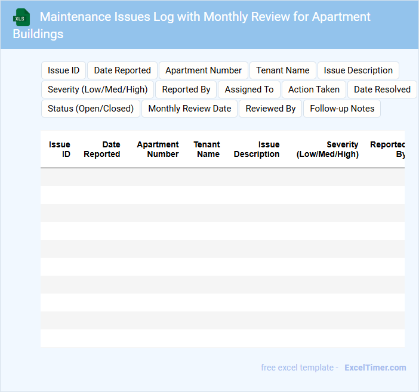Image resolution: width=419 pixels, height=392 pixels.
Task: Click the Monthly Review Date tag
Action: pyautogui.click(x=190, y=109)
